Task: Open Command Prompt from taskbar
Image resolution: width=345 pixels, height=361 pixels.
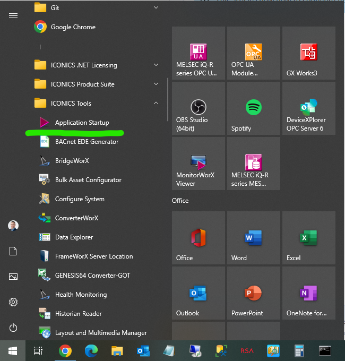Action: point(325,351)
